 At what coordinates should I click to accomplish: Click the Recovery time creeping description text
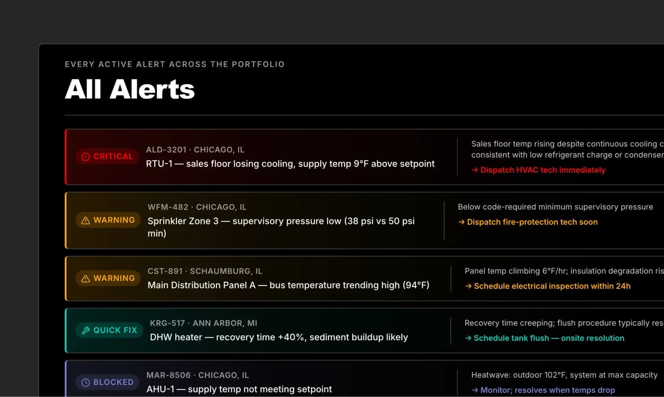tap(564, 323)
